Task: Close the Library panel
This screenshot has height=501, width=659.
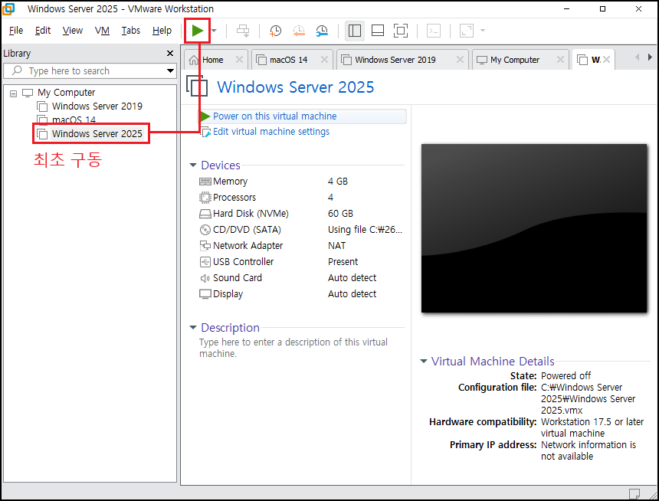Action: (x=170, y=54)
